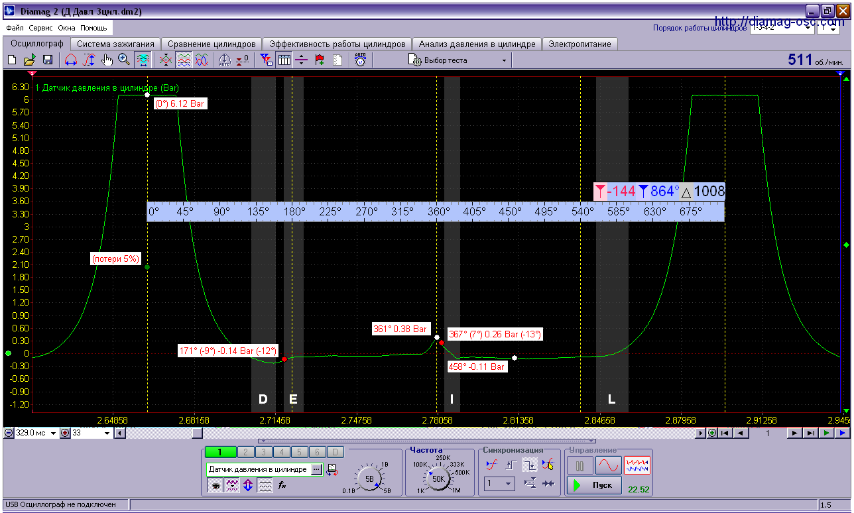
Task: Select the Осциллограф tab
Action: [36, 43]
